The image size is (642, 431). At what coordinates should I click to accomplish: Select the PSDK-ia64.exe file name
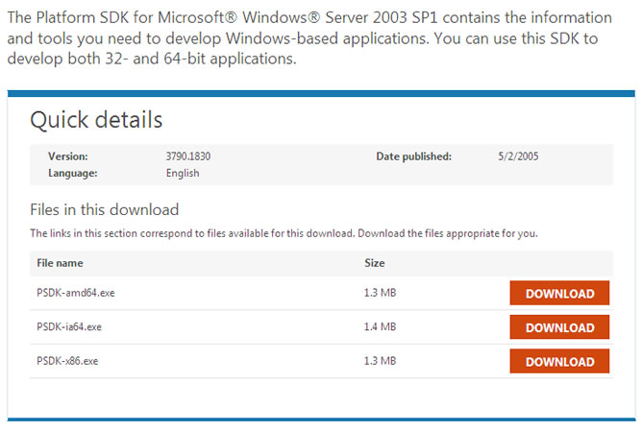(69, 326)
